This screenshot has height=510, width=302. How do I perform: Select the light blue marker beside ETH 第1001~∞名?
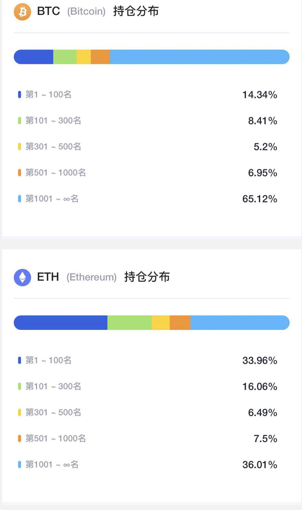(19, 464)
